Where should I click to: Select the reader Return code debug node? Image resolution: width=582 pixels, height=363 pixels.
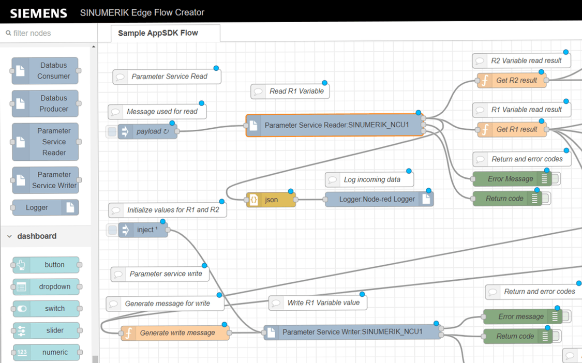point(508,199)
